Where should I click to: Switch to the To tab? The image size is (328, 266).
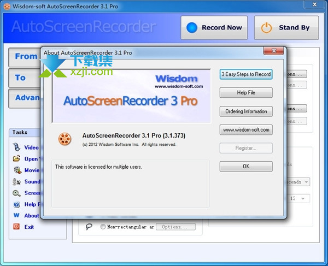(x=25, y=78)
